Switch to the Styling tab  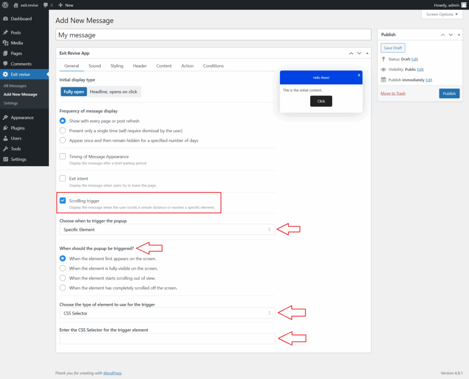click(117, 66)
